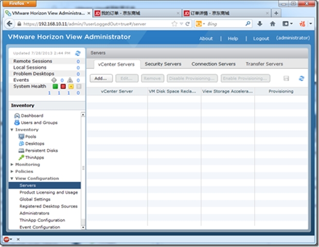
Task: Switch to Connection Servers tab
Action: point(214,64)
